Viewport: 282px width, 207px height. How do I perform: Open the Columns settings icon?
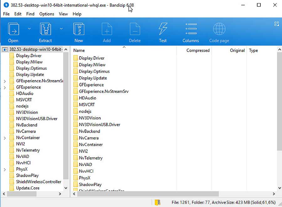coord(191,29)
